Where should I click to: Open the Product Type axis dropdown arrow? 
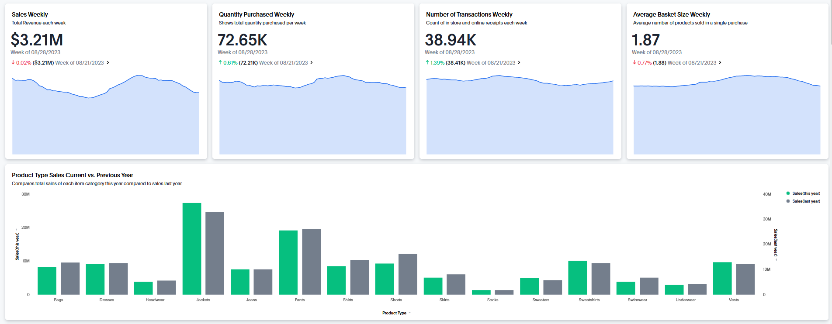click(x=409, y=313)
